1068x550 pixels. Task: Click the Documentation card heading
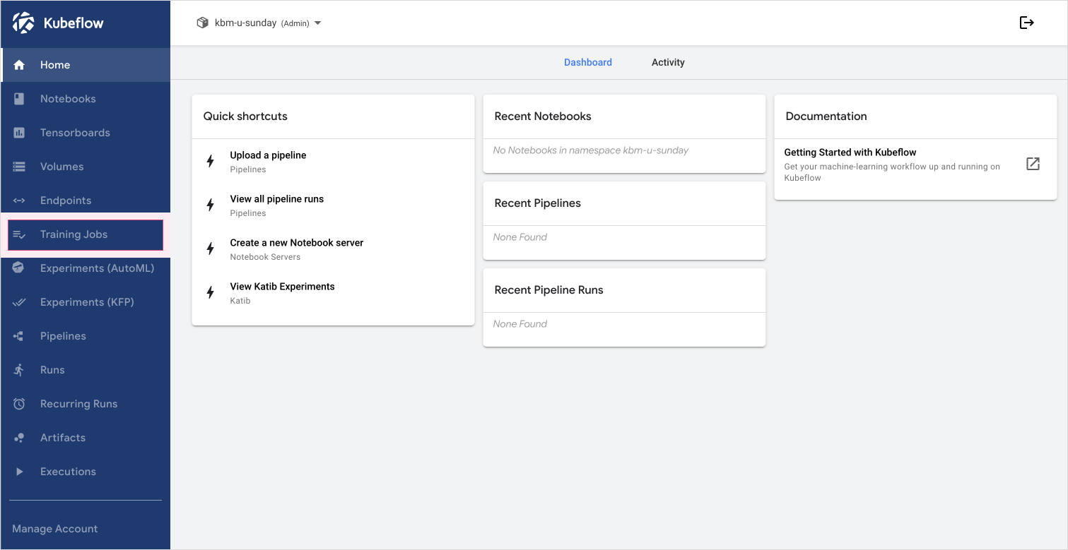coord(826,116)
